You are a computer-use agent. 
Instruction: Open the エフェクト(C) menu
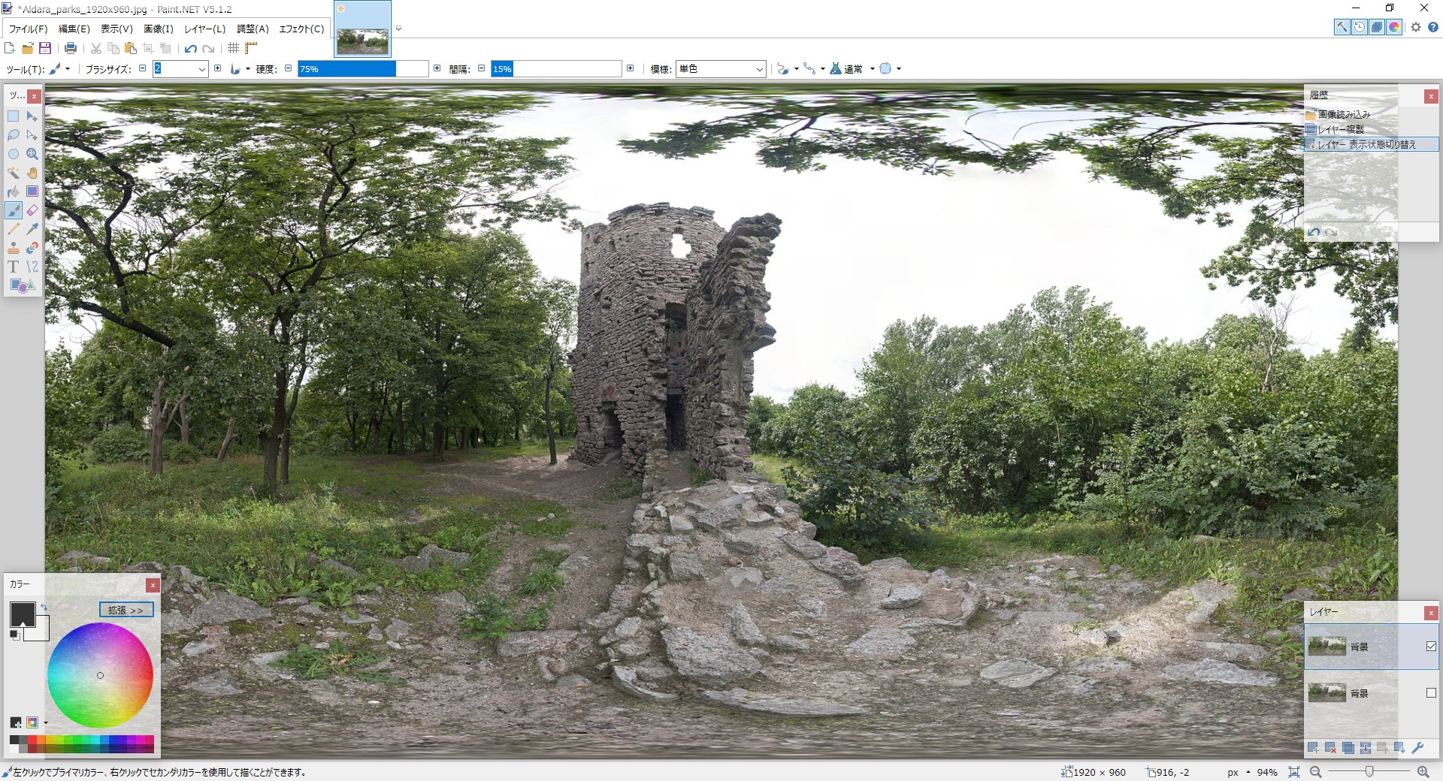[301, 29]
